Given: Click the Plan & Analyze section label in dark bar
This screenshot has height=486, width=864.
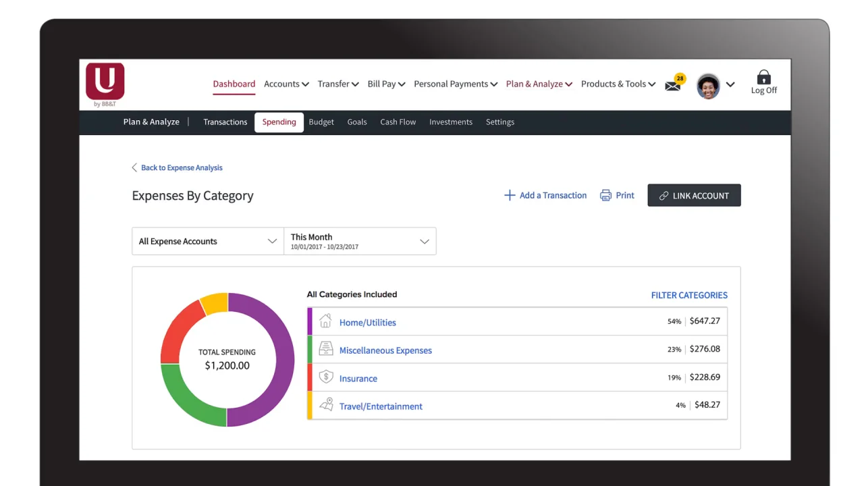Looking at the screenshot, I should (151, 122).
